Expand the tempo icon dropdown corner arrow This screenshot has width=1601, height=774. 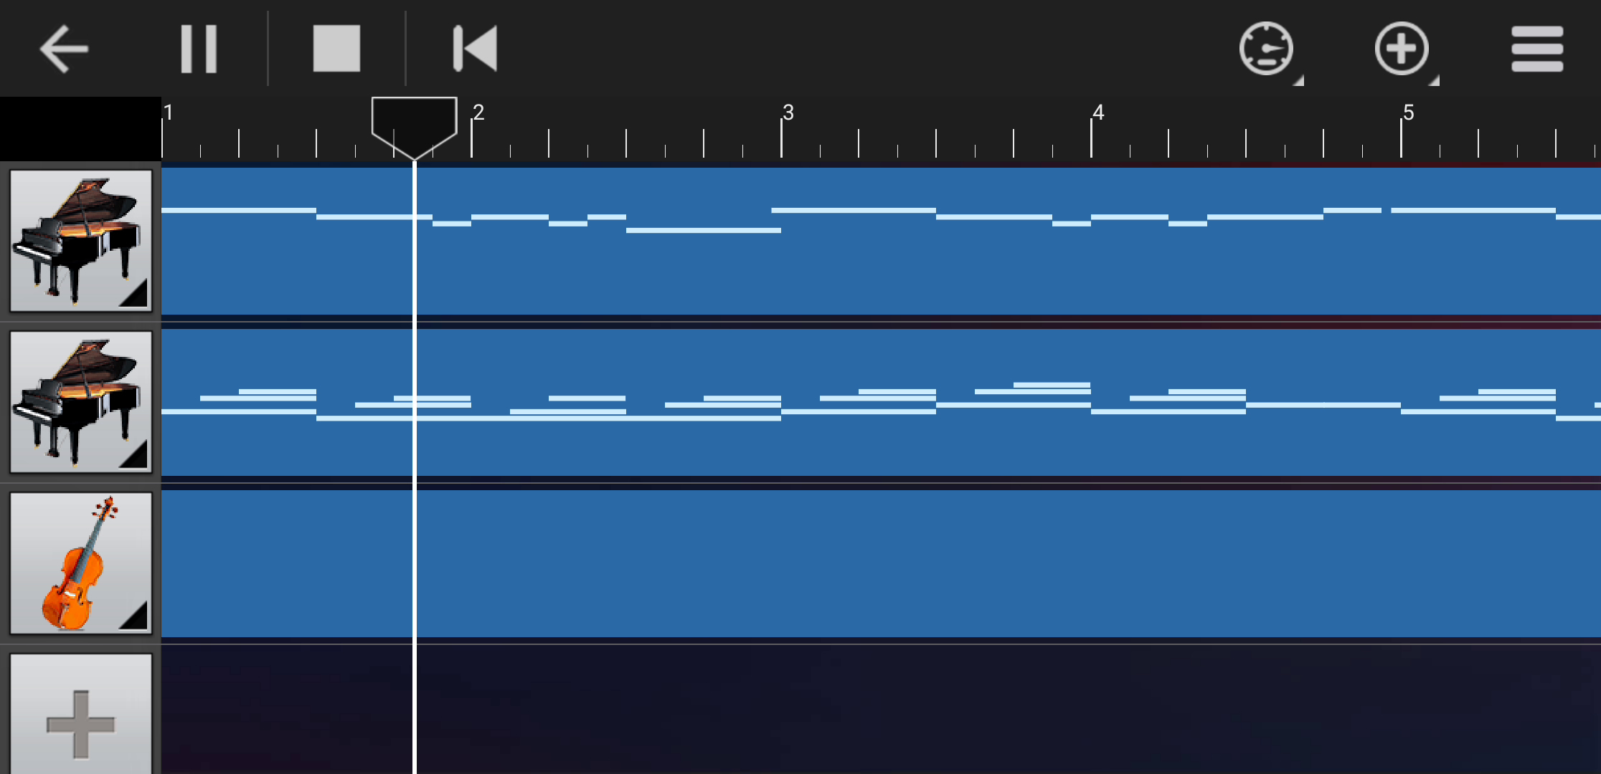(x=1299, y=80)
